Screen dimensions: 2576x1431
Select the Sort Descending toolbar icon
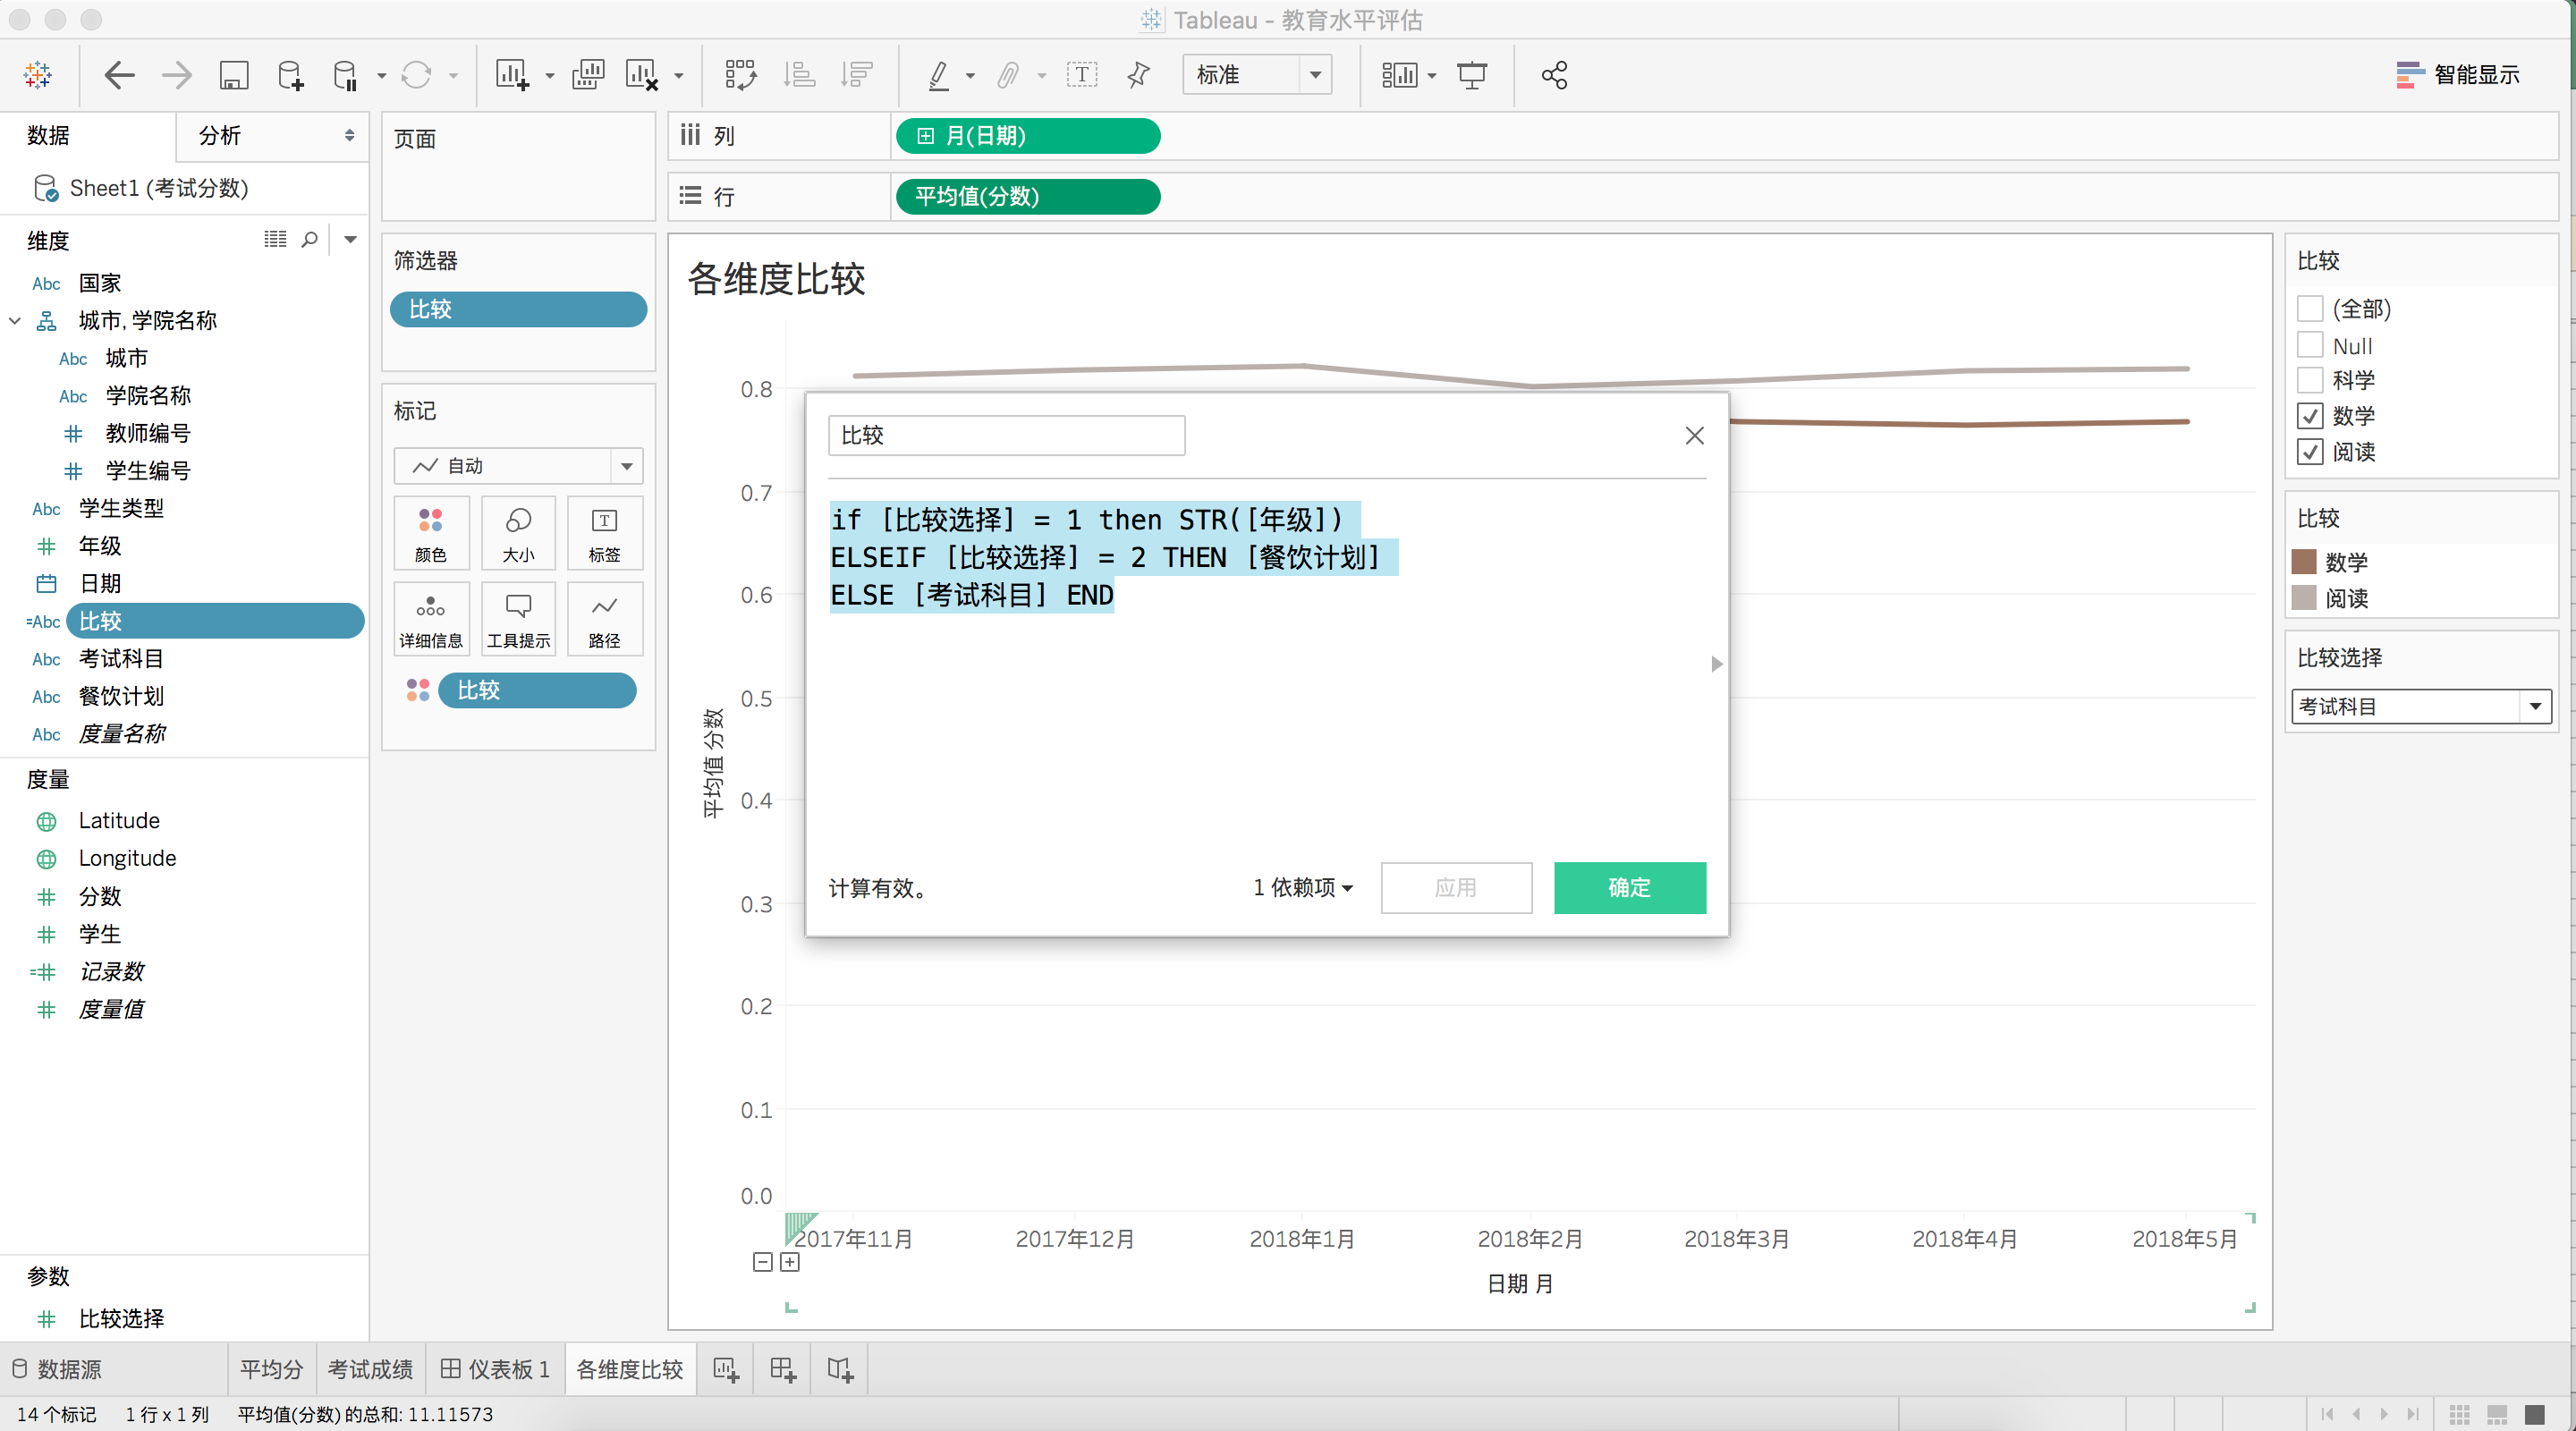pyautogui.click(x=857, y=75)
